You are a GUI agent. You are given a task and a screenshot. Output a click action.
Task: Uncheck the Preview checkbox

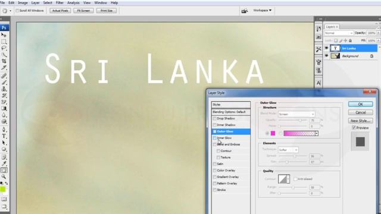coord(354,128)
